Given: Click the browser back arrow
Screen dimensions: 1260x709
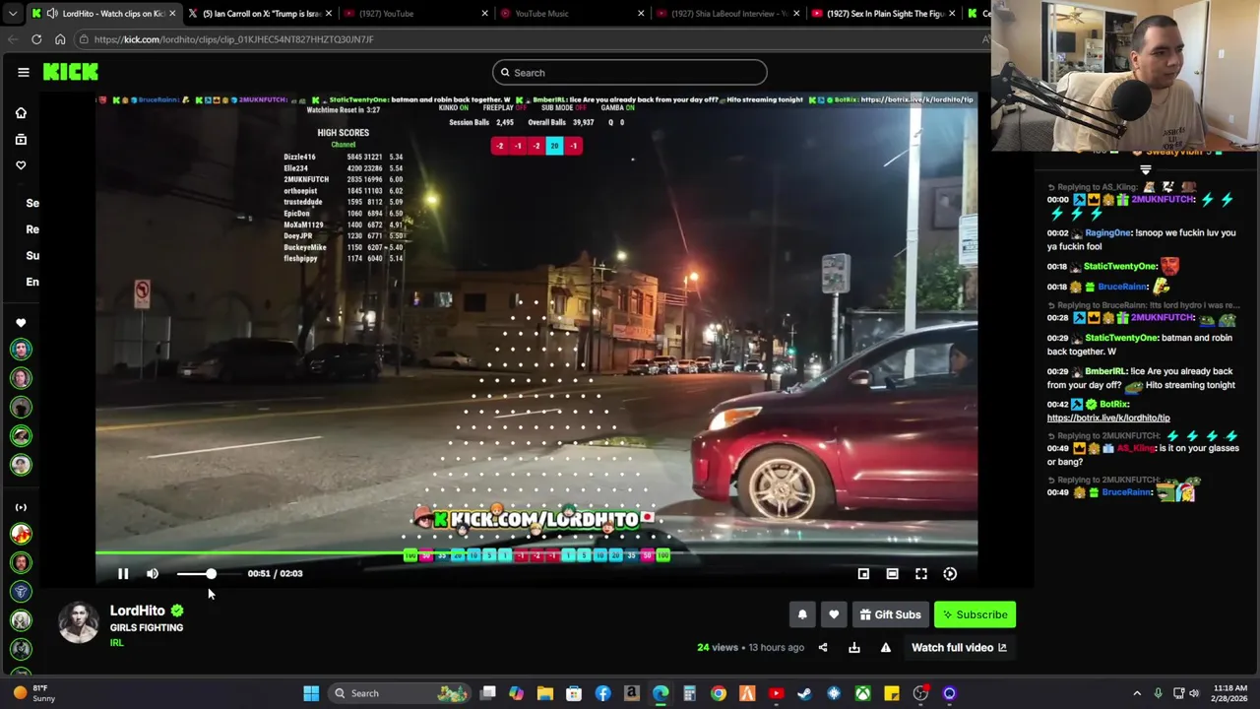Looking at the screenshot, I should point(13,39).
